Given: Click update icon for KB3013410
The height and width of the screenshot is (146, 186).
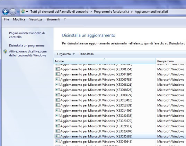Looking at the screenshot, I should point(57,100).
